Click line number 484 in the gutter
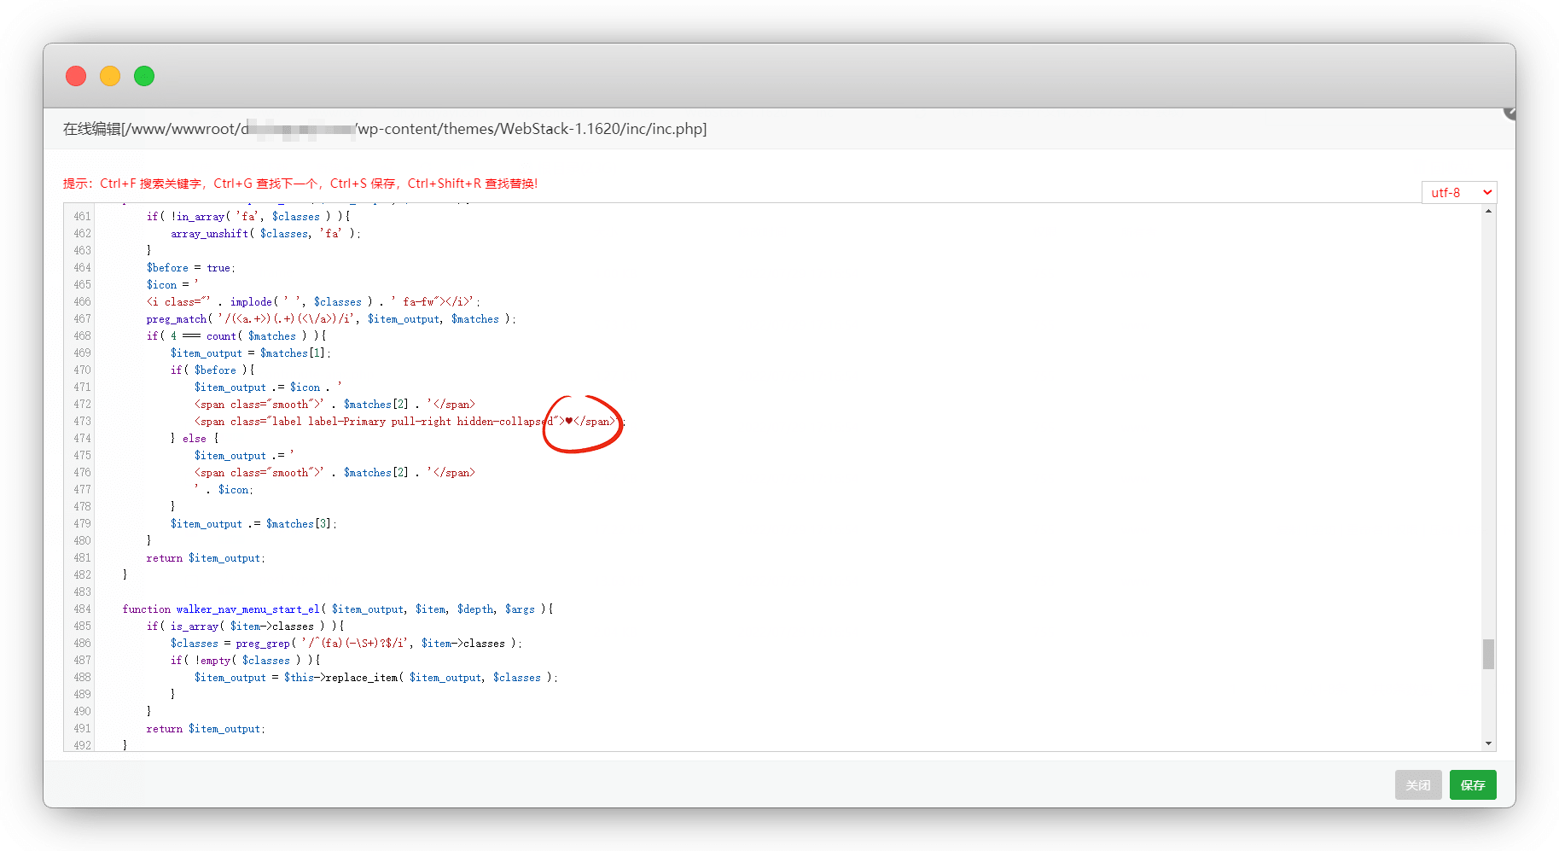The width and height of the screenshot is (1559, 851). point(82,609)
